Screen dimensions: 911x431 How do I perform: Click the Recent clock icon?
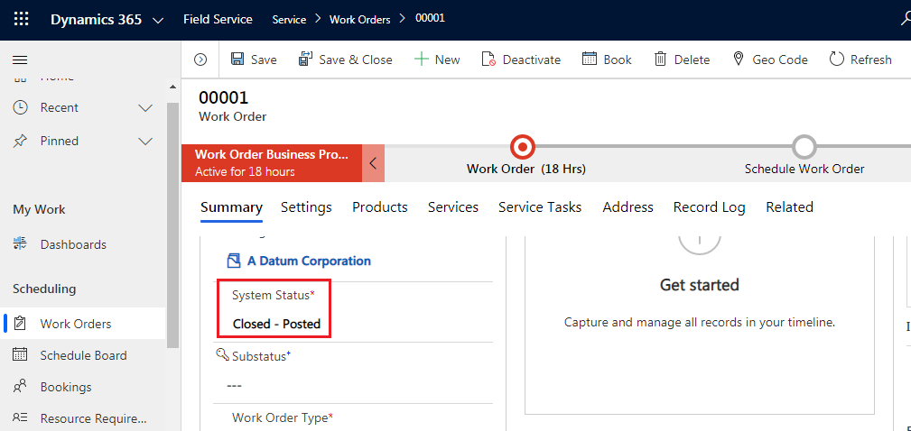pos(21,107)
